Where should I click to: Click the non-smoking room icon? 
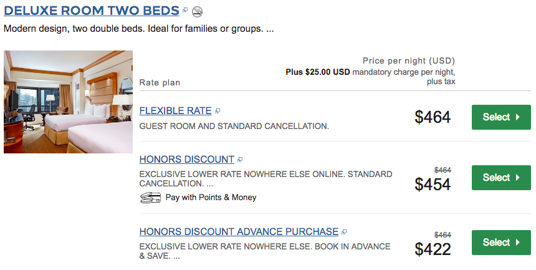[197, 12]
